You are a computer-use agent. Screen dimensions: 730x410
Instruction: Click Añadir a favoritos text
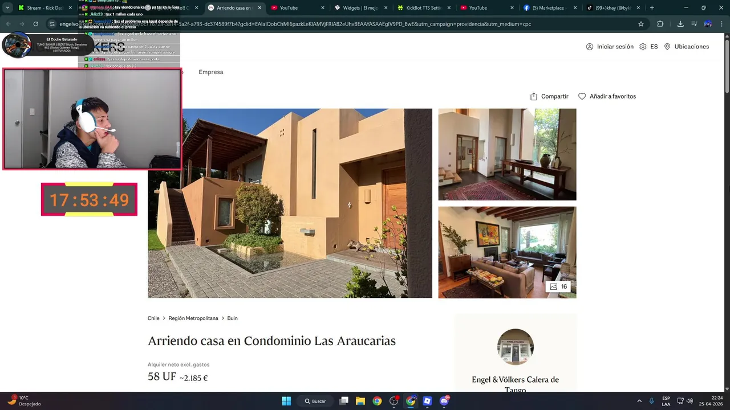613,96
